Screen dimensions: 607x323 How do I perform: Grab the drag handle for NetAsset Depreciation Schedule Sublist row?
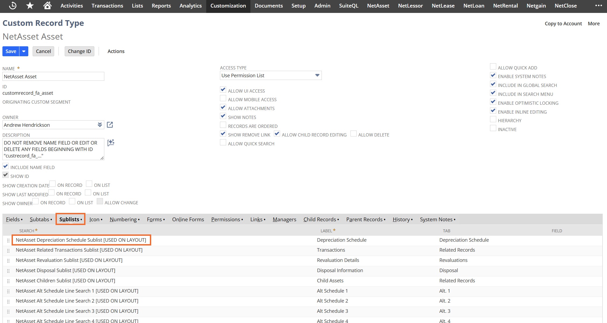click(8, 240)
